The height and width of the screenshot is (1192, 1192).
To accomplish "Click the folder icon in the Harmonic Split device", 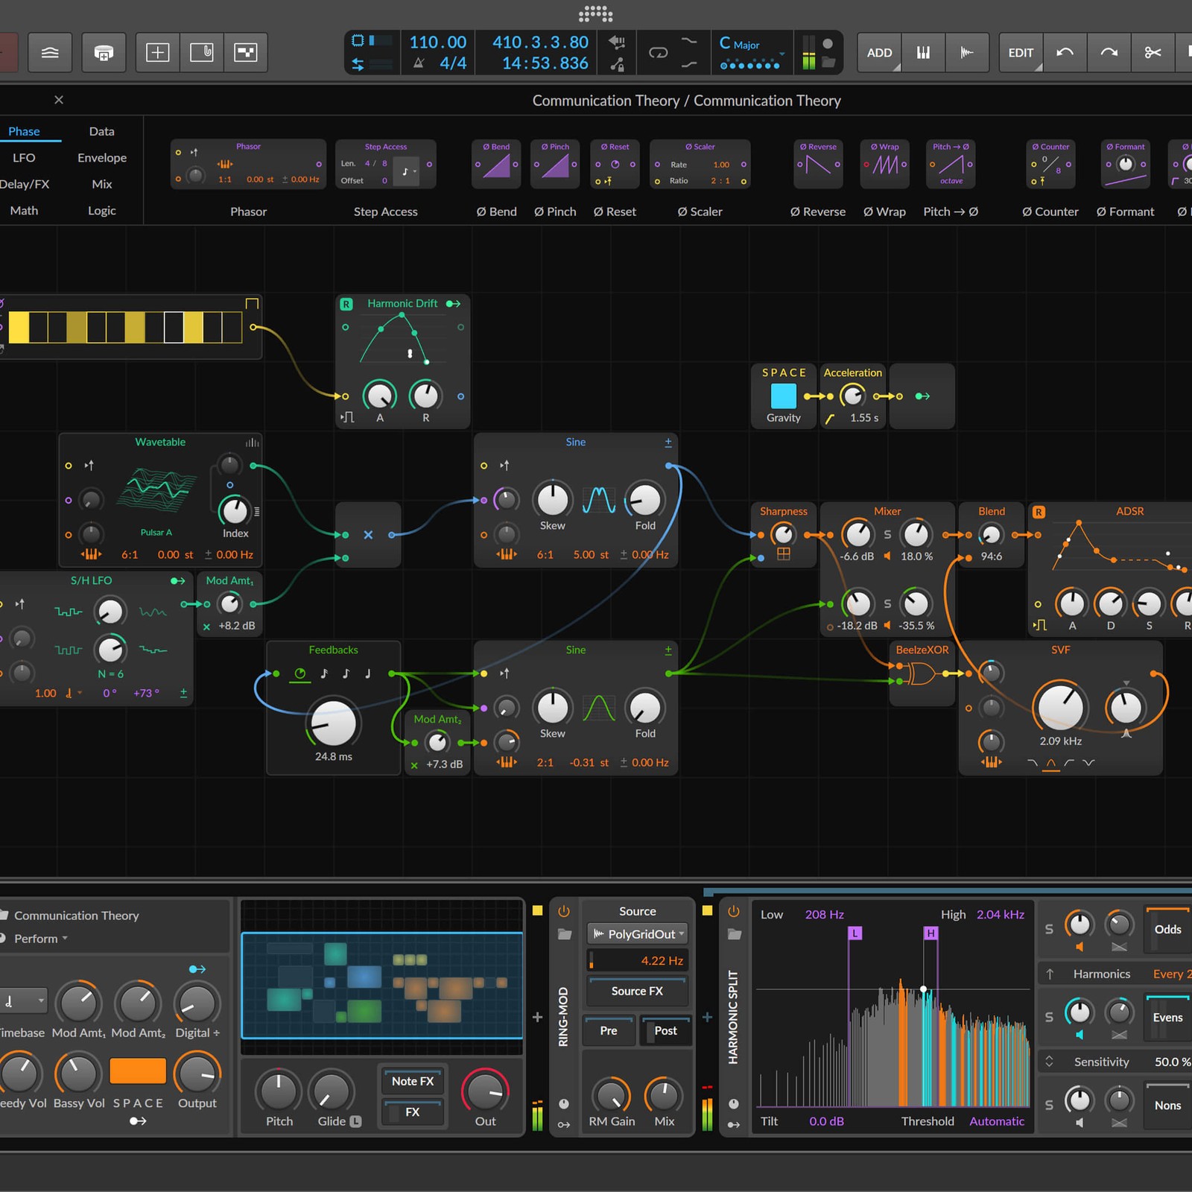I will 735,934.
